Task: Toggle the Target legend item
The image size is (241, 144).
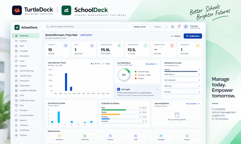Action: point(106,64)
